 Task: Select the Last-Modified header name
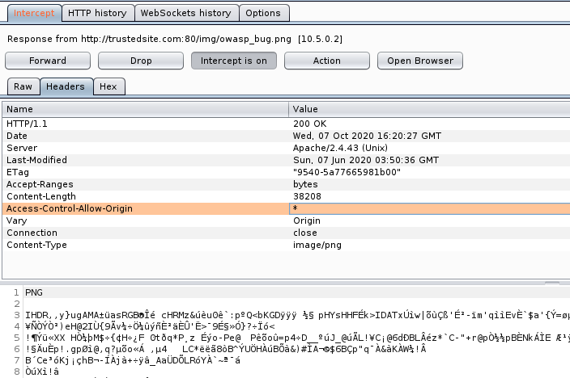pos(146,160)
